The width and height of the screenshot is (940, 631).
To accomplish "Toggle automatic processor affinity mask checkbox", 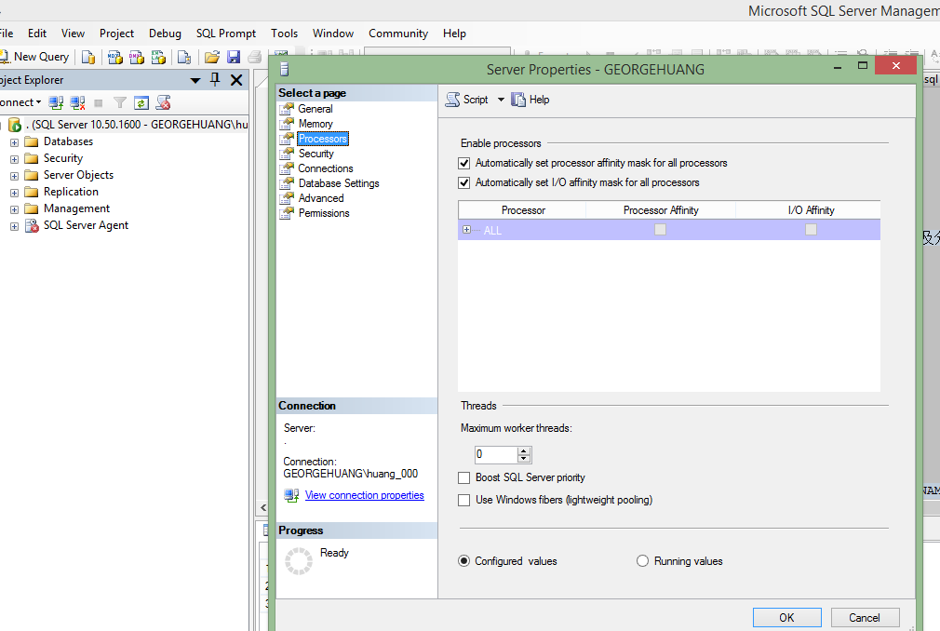I will click(x=464, y=163).
